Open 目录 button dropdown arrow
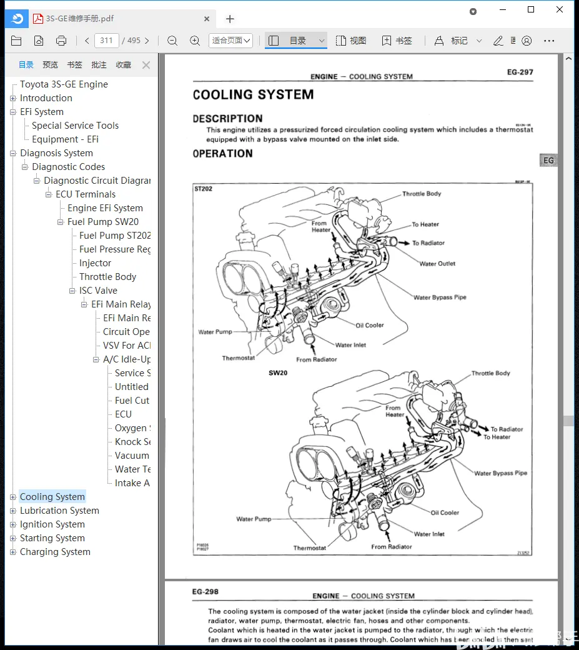Screen dimensions: 579x650 [322, 41]
